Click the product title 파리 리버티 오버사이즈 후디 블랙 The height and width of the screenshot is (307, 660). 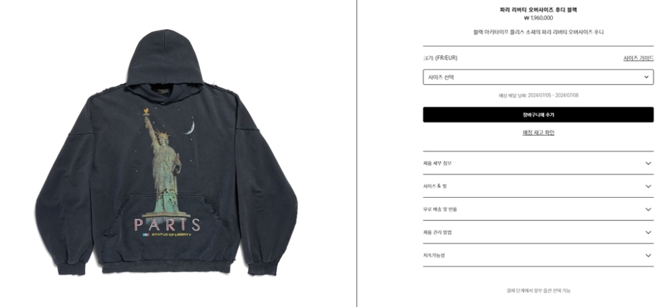(538, 10)
